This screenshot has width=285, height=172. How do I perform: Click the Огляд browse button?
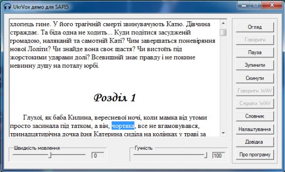(255, 27)
